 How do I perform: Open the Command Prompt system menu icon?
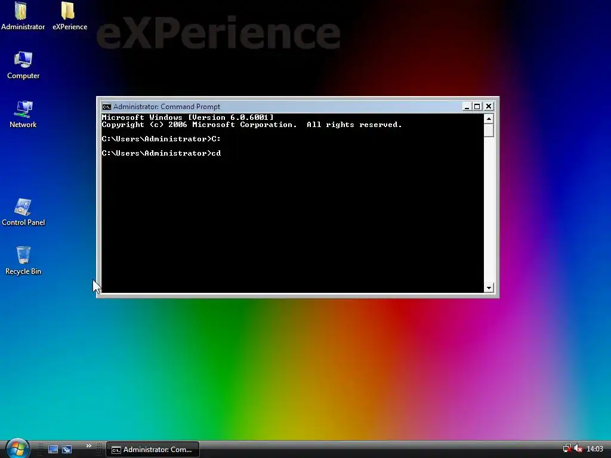tap(106, 107)
